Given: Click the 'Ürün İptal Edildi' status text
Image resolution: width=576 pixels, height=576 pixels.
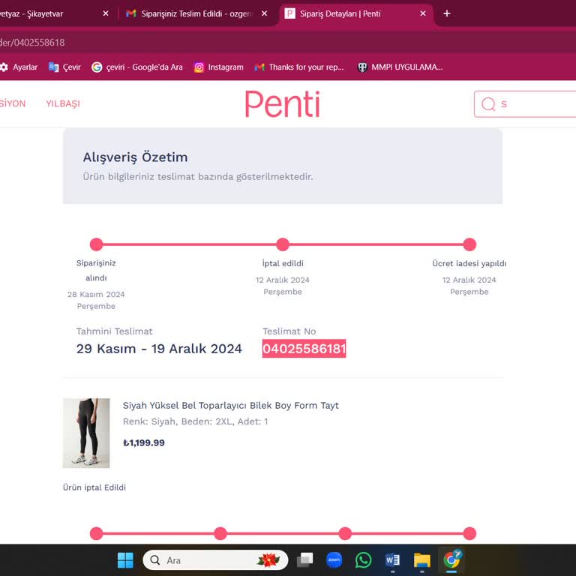Looking at the screenshot, I should coord(94,487).
